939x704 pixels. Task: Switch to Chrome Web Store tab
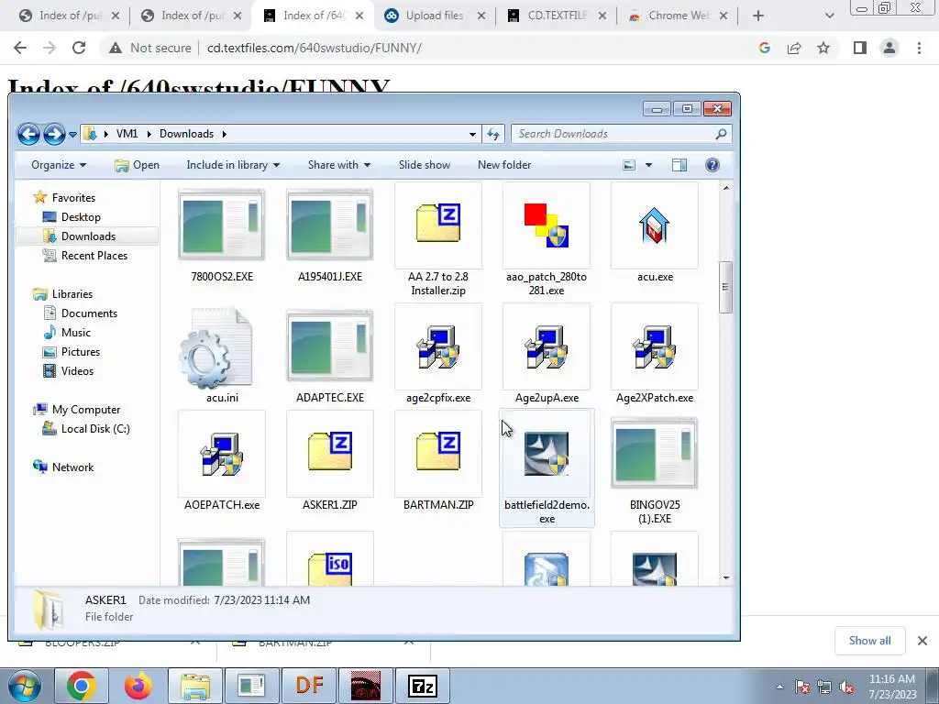[x=679, y=16]
